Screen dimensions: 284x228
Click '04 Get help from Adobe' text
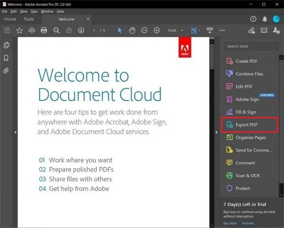point(74,189)
